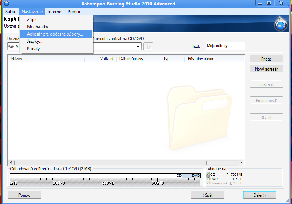Sort by Pôvodný súbor column
Screen dimensions: 292x204
coord(214,59)
